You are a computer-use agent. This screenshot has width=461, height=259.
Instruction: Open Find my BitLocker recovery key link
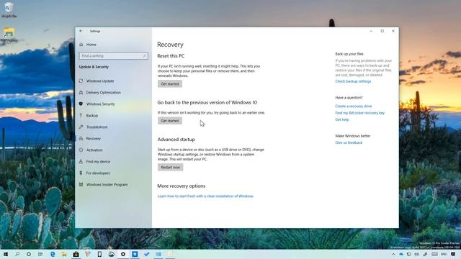pyautogui.click(x=360, y=113)
